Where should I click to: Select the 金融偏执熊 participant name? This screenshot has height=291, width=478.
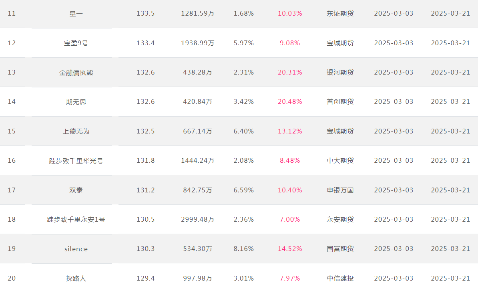point(76,73)
